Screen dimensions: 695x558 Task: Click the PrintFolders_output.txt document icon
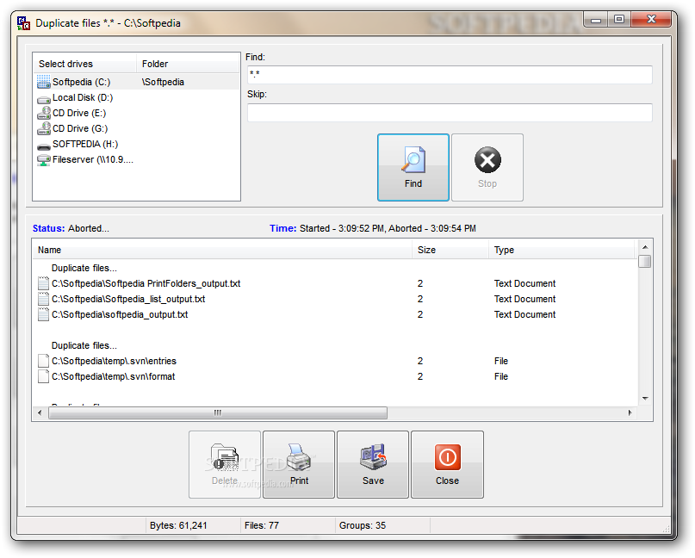(x=43, y=283)
